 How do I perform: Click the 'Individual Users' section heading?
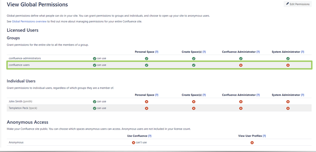click(x=21, y=81)
